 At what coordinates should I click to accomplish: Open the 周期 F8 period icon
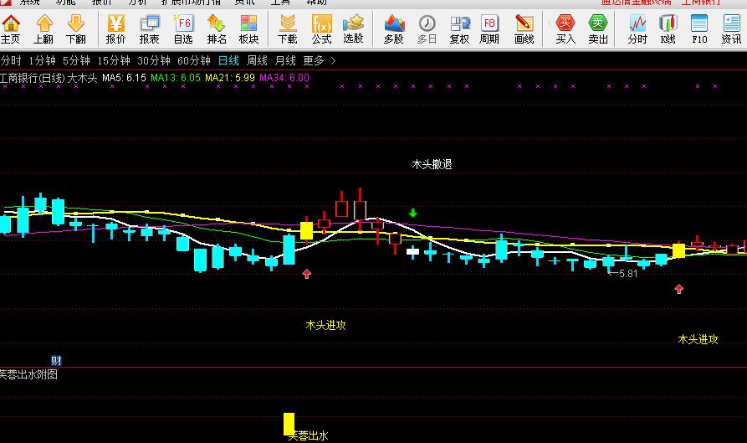(489, 29)
